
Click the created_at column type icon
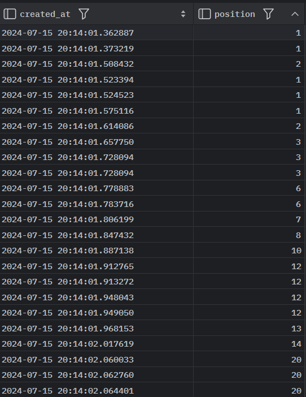10,14
